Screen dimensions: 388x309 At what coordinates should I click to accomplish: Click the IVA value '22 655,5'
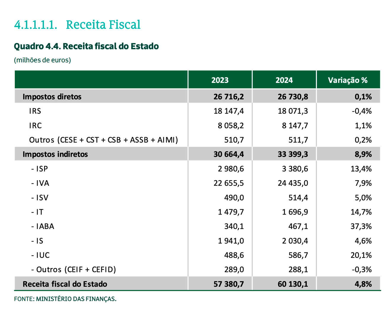229,183
